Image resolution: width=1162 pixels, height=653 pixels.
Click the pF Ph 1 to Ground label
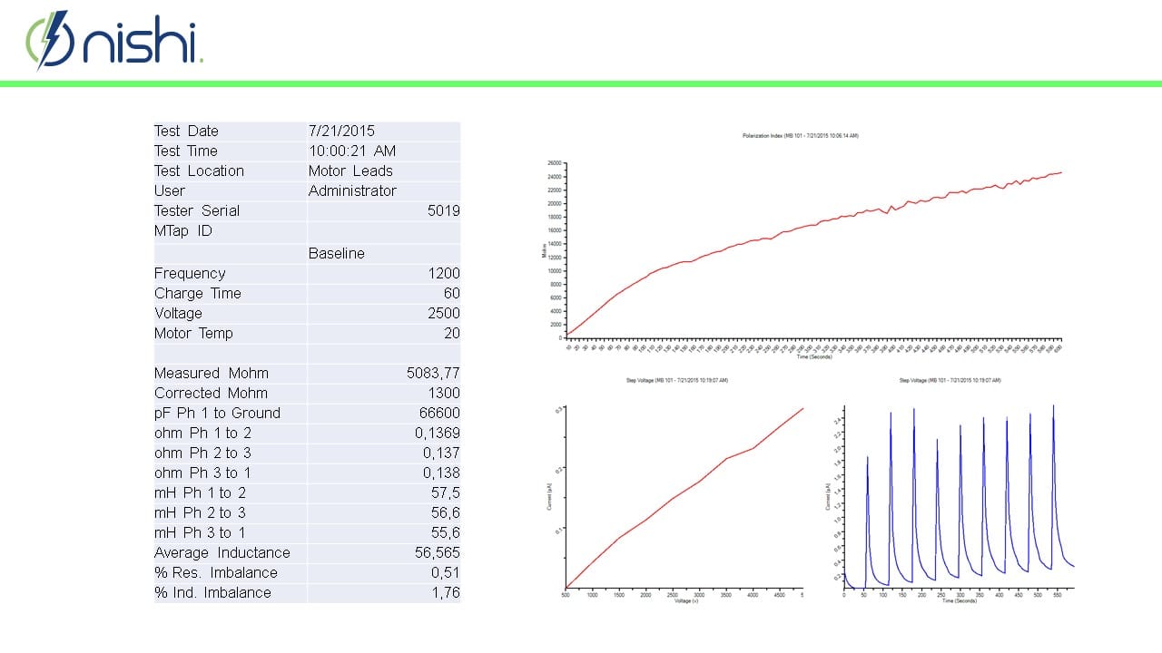pyautogui.click(x=217, y=414)
